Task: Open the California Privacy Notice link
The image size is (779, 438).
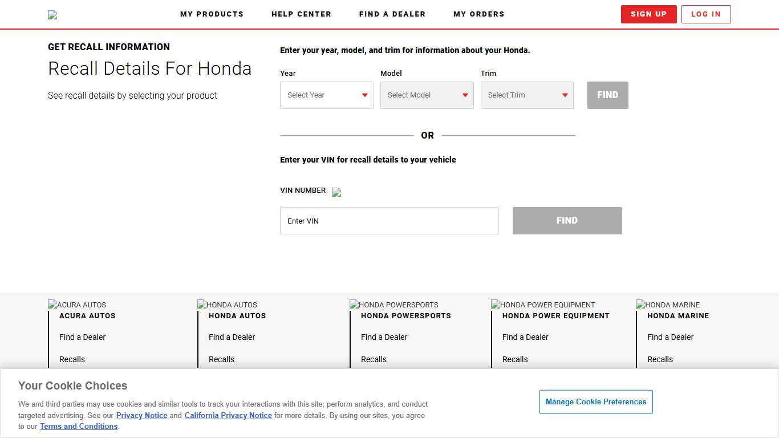Action: pyautogui.click(x=228, y=416)
